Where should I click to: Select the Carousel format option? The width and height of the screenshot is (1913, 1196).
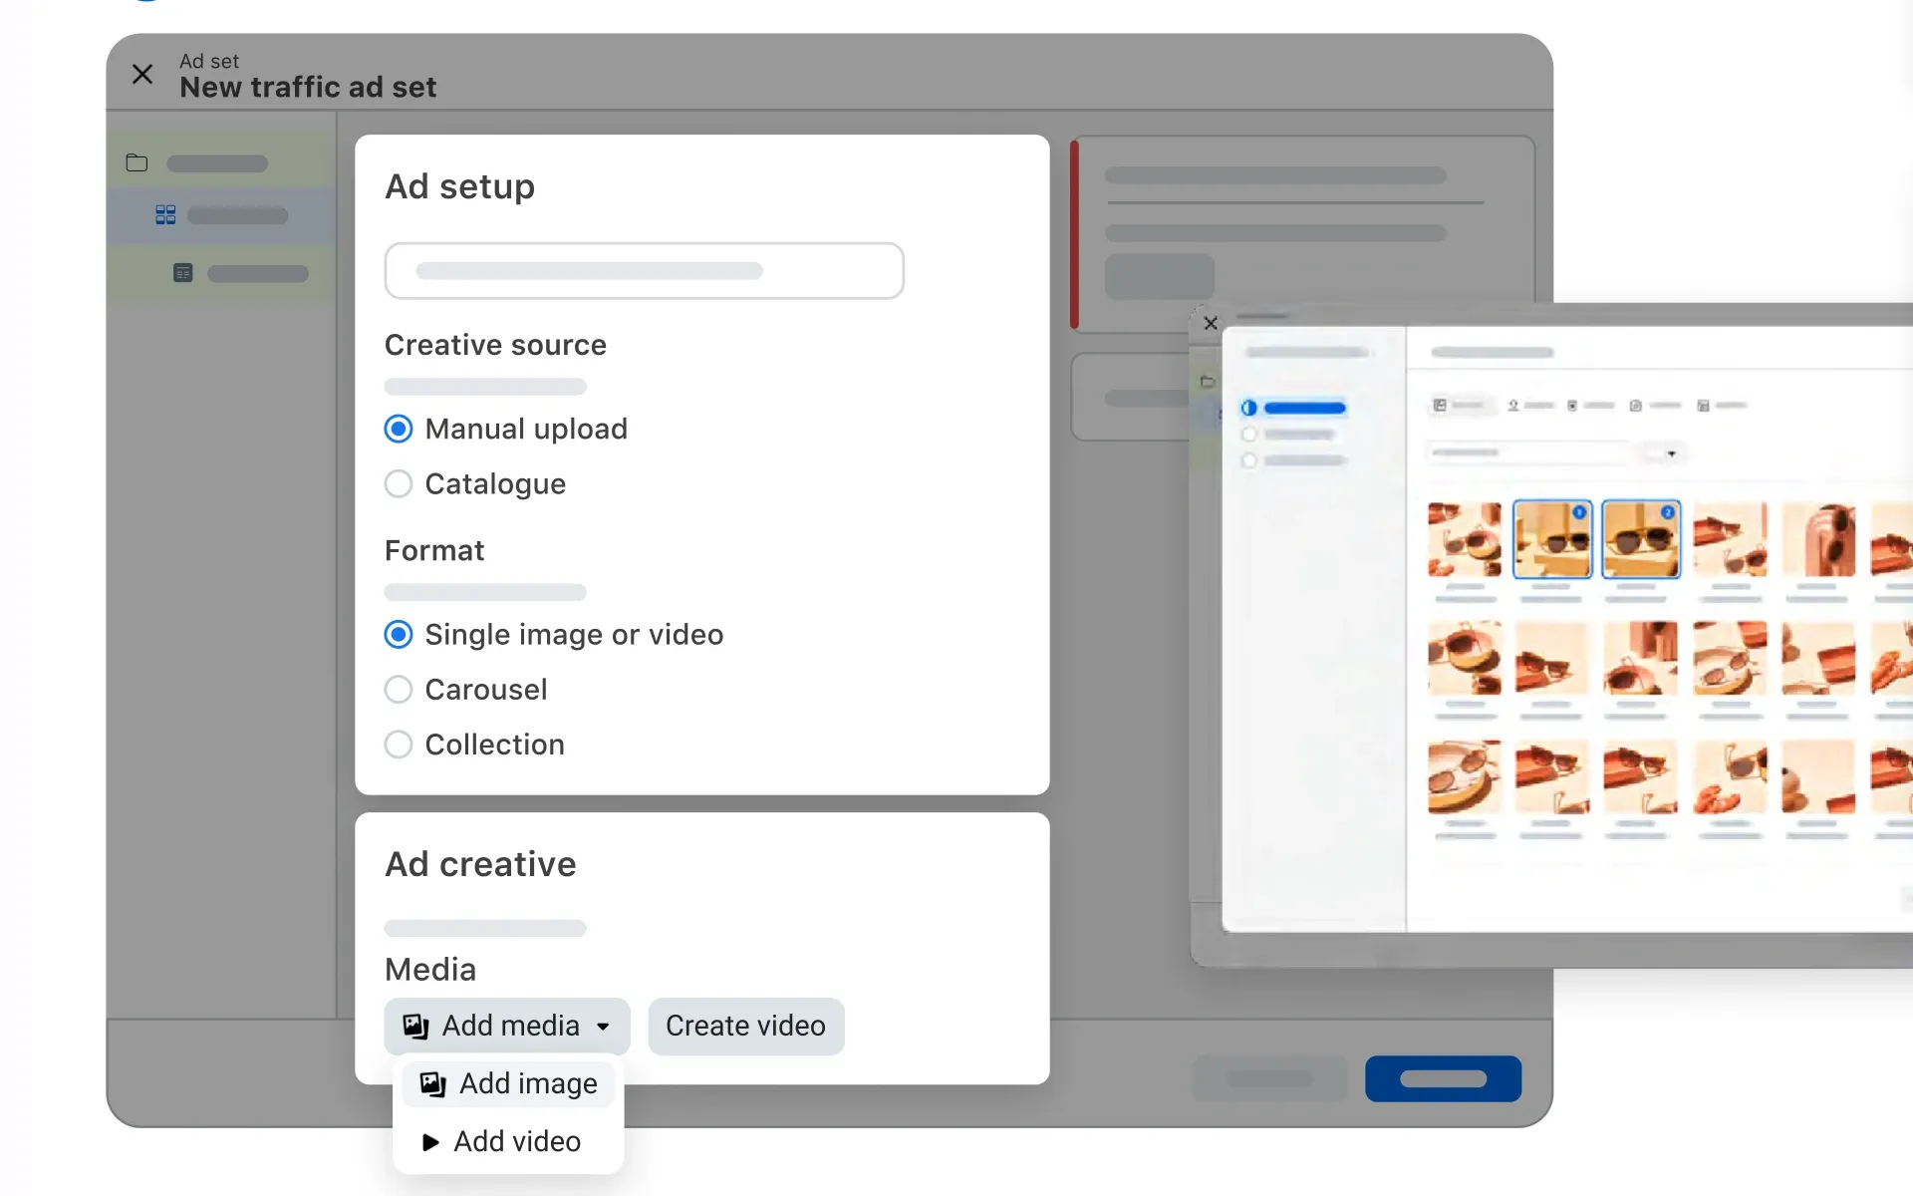click(398, 689)
